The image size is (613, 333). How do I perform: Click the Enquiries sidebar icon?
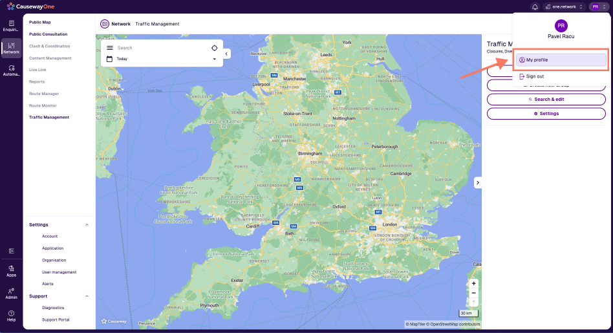click(11, 26)
